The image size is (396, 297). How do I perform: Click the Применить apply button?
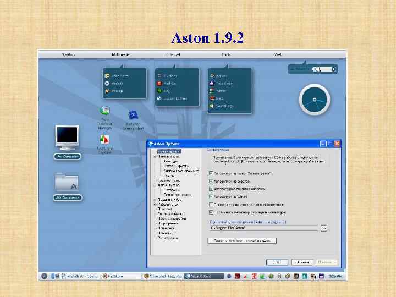tap(327, 262)
